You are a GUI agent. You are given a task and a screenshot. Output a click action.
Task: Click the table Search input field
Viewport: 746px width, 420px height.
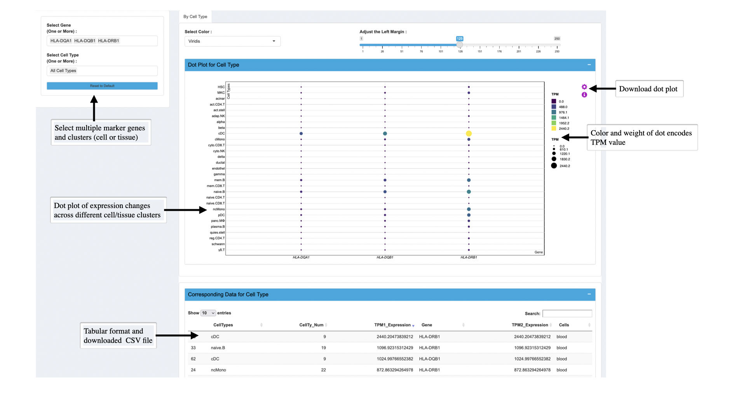566,313
